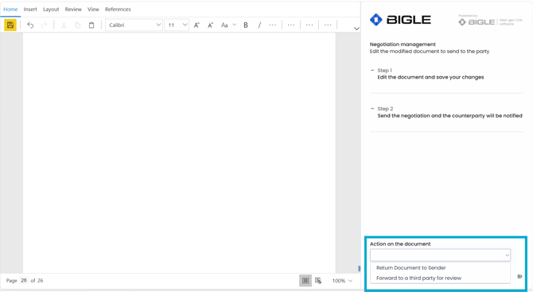Screen dimensions: 533x292
Task: Click 'Edit the document and save your changes' text
Action: point(430,77)
